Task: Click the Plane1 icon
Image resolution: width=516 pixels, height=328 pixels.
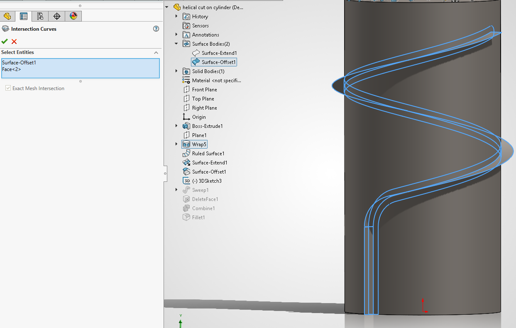Action: click(186, 135)
